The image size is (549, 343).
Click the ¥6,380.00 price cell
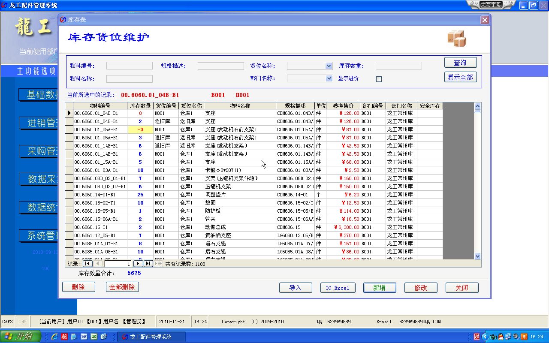tap(343, 227)
